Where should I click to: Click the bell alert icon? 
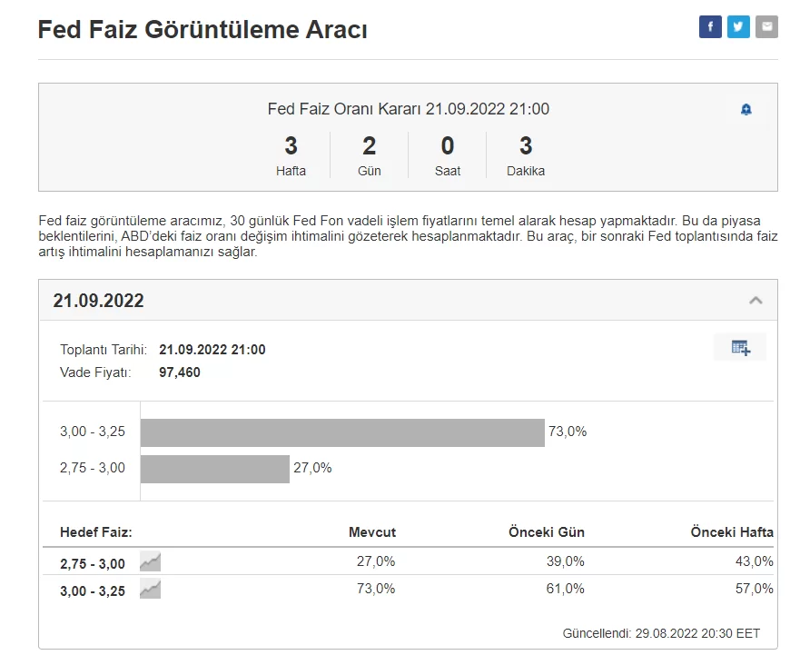coord(746,110)
